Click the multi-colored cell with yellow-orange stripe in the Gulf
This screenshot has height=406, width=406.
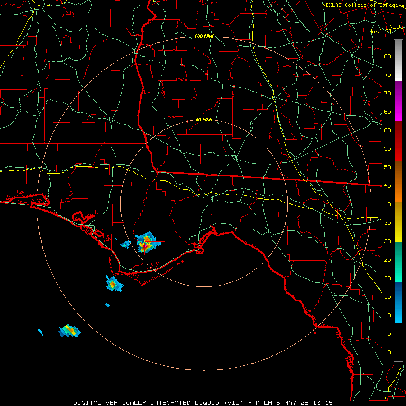tap(69, 331)
